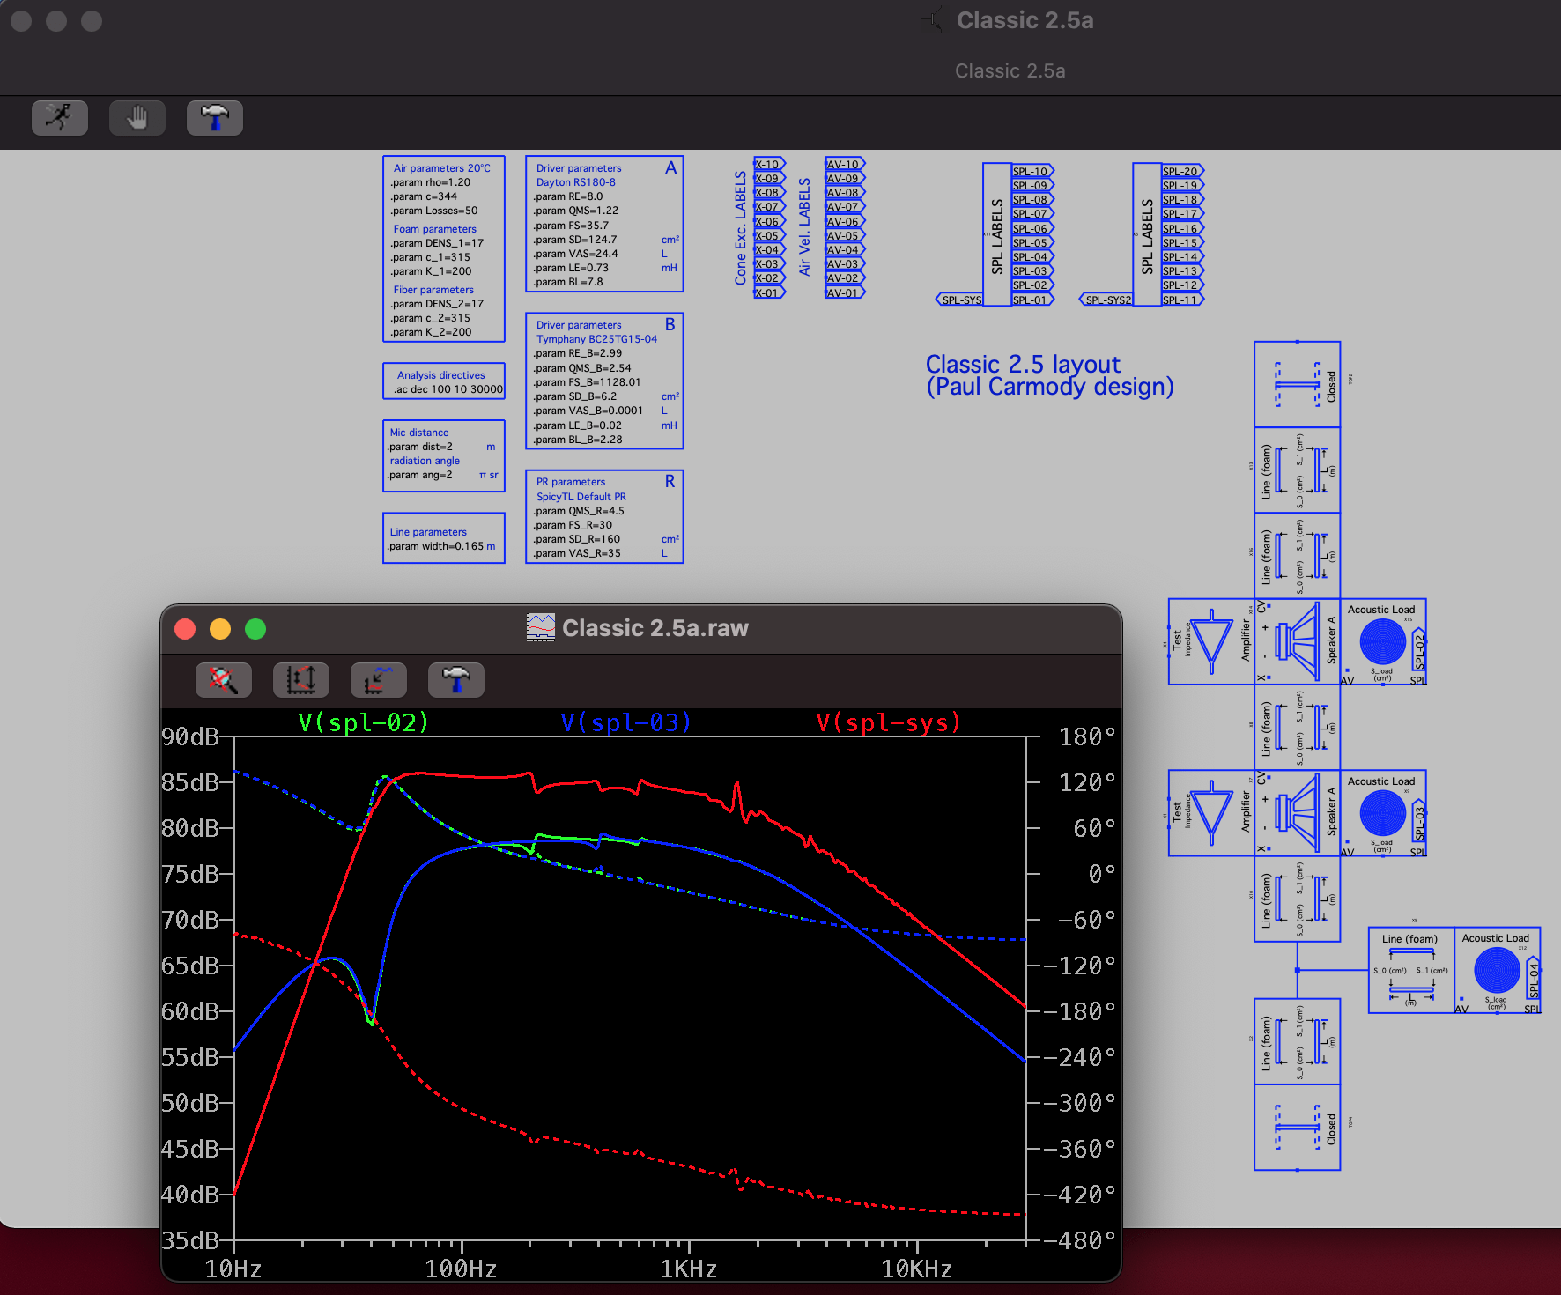Select Line (foam) block between the two speakers
Screen dimensions: 1561x1295
[1298, 728]
